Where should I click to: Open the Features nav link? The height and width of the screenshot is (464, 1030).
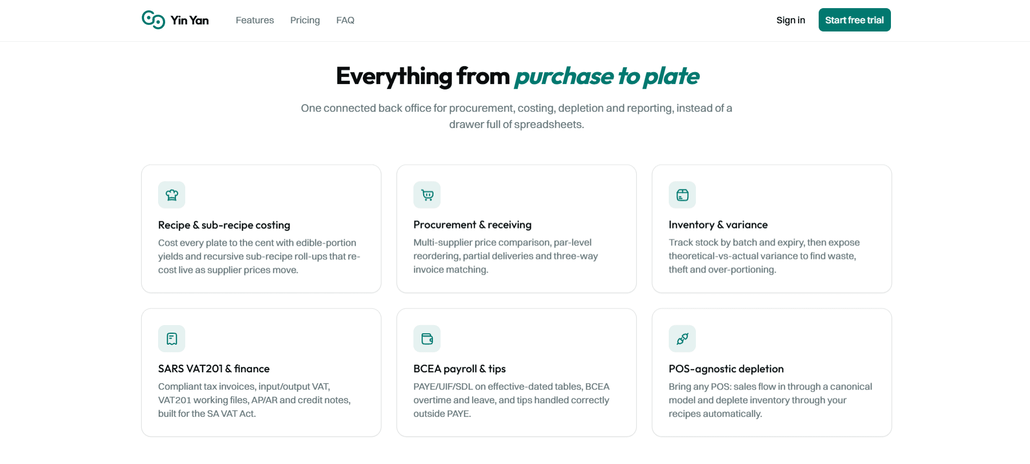pyautogui.click(x=255, y=20)
